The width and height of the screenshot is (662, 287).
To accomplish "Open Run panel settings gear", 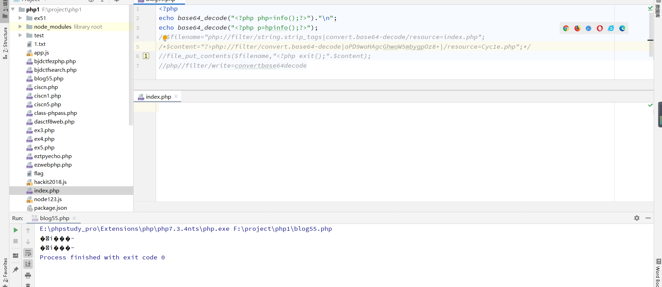I will (x=637, y=218).
